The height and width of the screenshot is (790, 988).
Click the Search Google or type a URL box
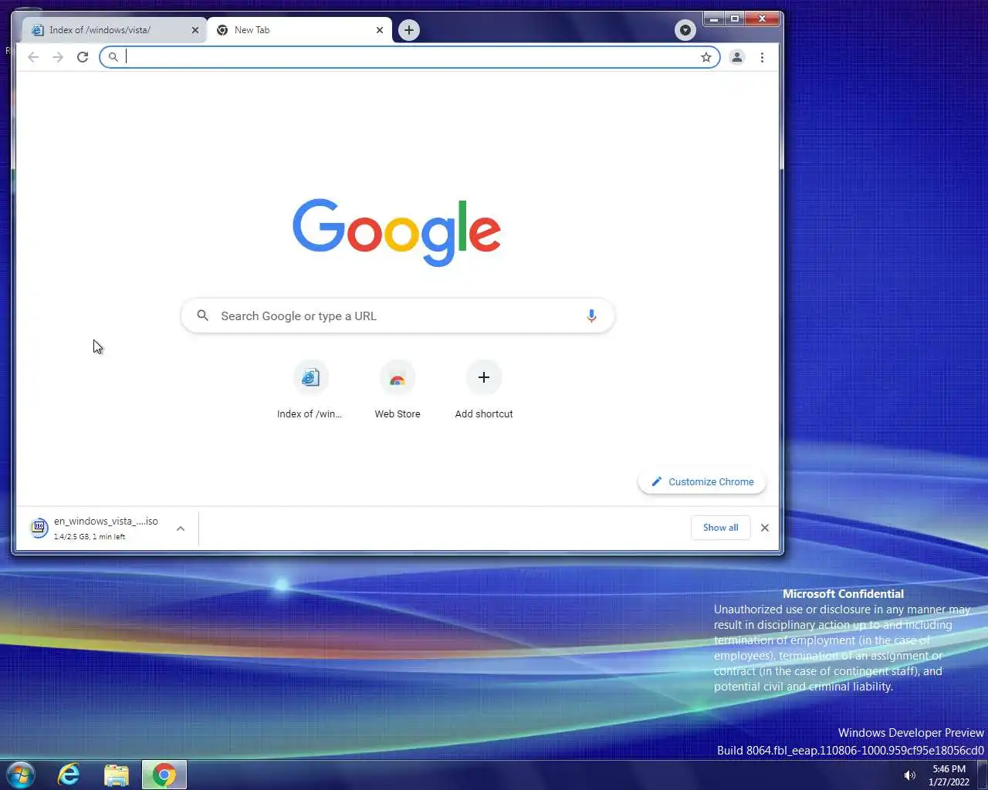click(x=398, y=316)
